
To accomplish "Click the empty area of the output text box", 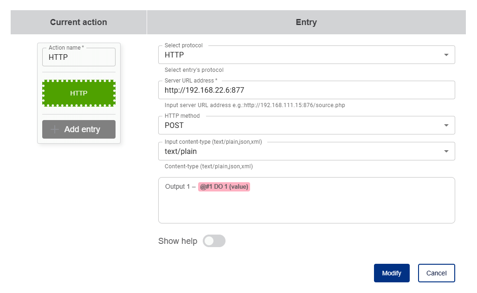I will 306,209.
